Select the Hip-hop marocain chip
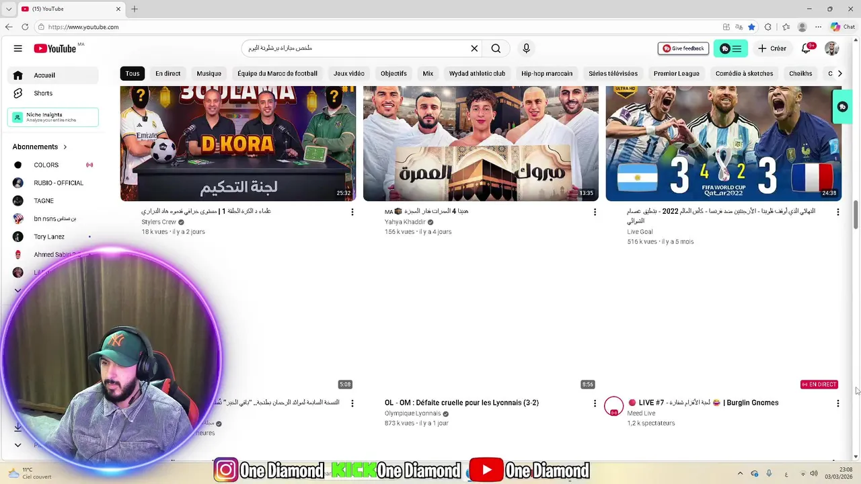 (x=547, y=73)
